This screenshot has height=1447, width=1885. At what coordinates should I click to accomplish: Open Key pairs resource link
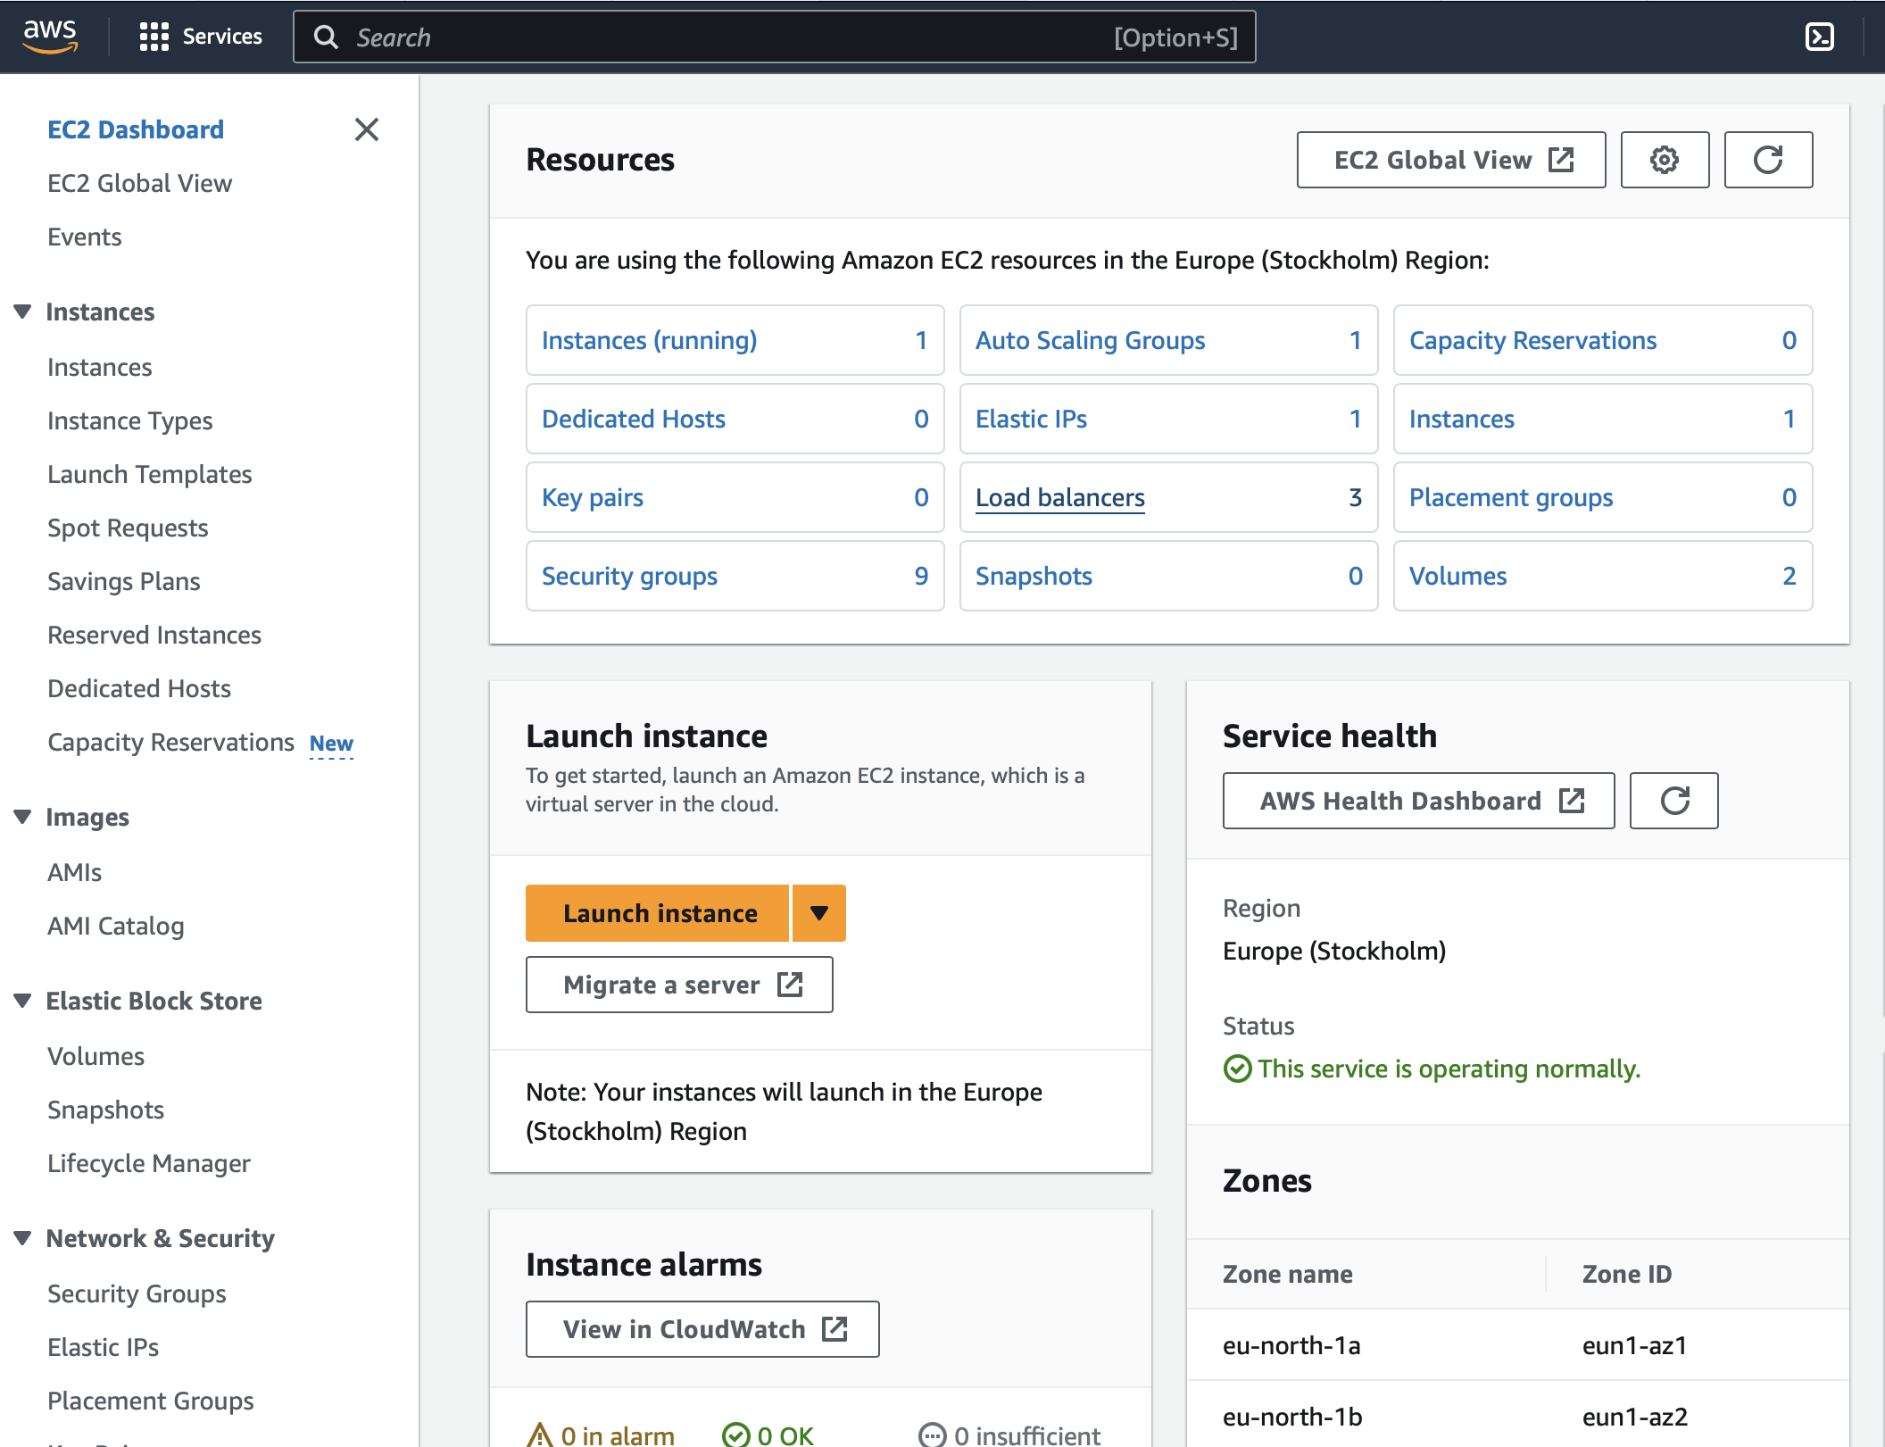click(x=593, y=497)
